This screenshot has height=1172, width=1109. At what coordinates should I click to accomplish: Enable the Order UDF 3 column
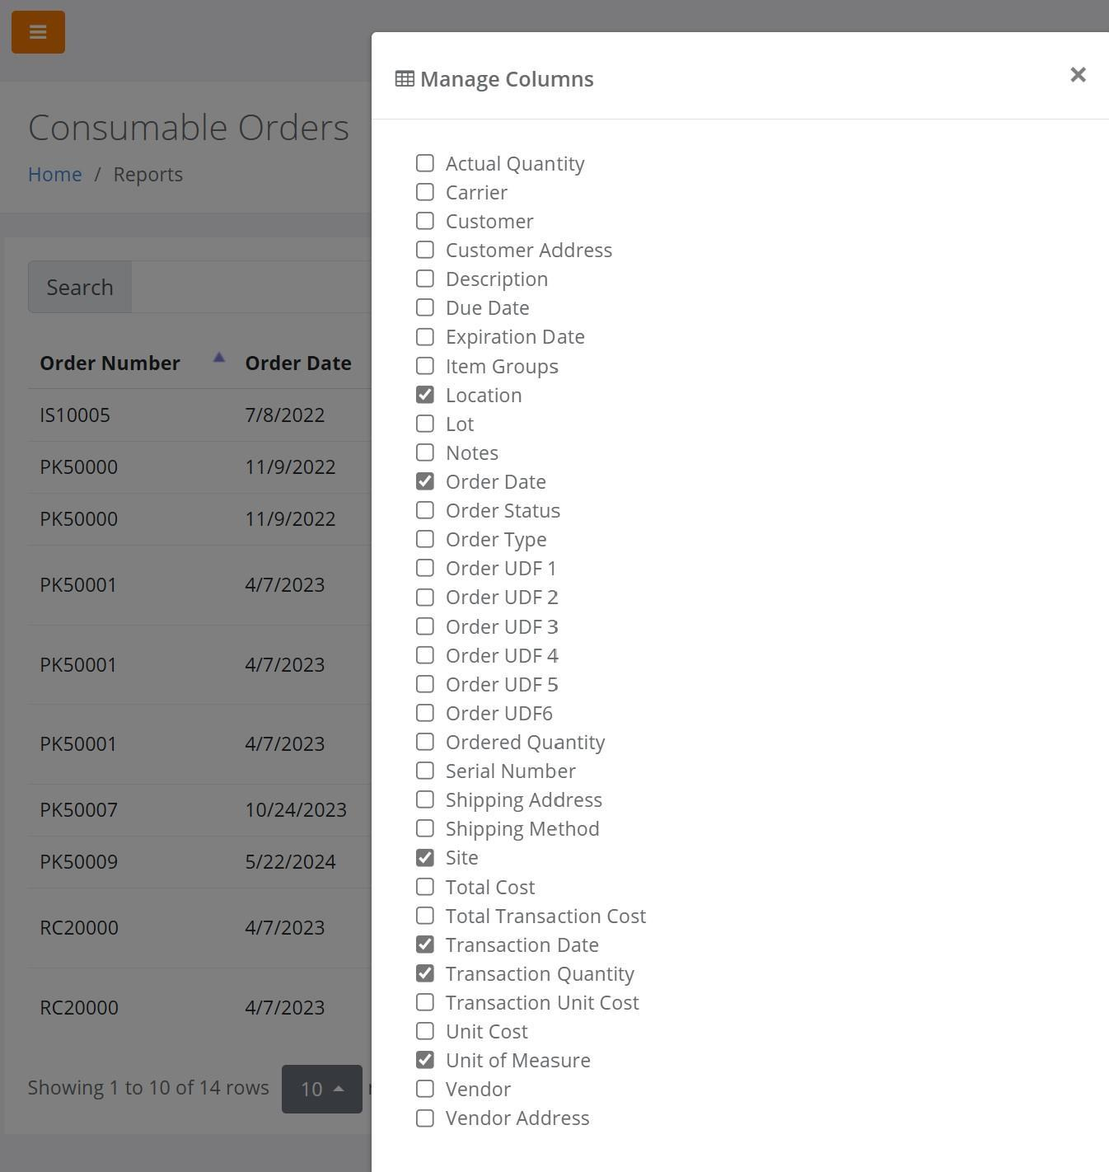425,626
